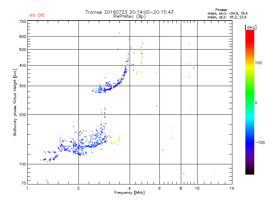Click the colorbar '100' tick label
This screenshot has height=205, width=273.
coord(258,63)
